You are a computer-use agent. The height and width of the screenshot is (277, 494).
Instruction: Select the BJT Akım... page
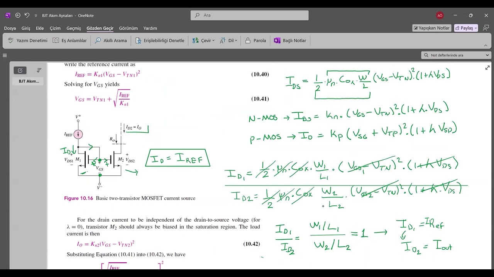29,81
